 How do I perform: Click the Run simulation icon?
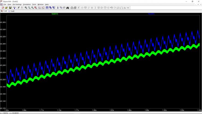click(18, 8)
